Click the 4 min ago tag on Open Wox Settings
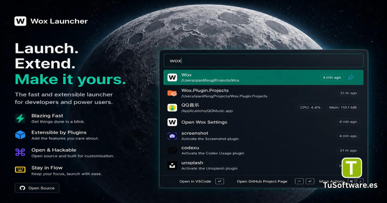Screen dimensions: 387x203 pos(348,122)
